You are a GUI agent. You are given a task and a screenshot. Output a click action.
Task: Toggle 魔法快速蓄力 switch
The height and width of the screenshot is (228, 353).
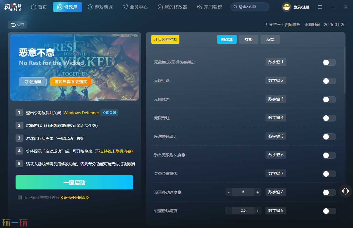(329, 137)
